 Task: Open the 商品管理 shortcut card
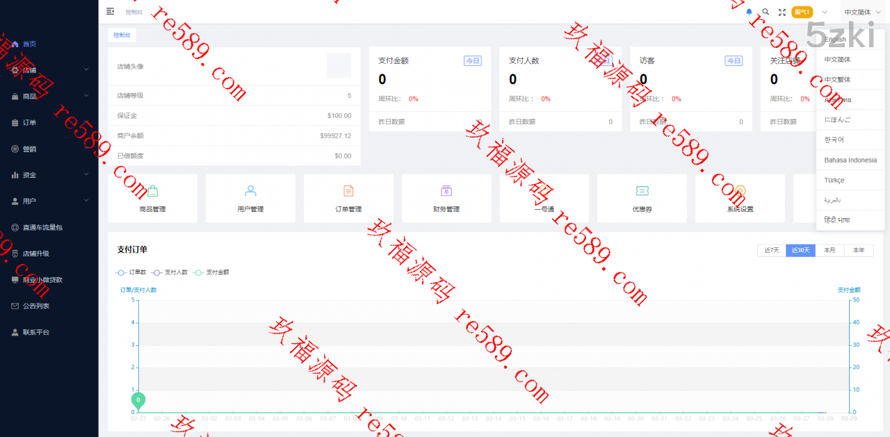[x=152, y=198]
